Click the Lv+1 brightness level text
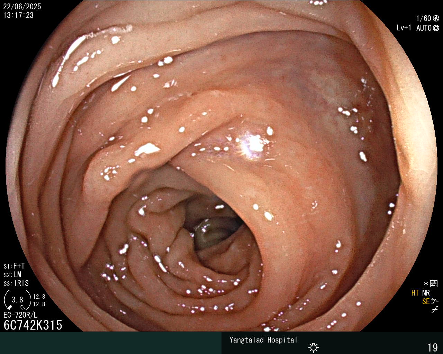 click(404, 28)
